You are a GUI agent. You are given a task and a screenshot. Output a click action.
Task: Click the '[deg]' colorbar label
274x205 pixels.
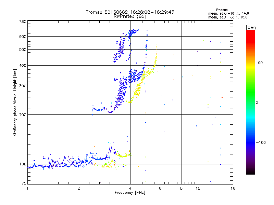coord(251,27)
